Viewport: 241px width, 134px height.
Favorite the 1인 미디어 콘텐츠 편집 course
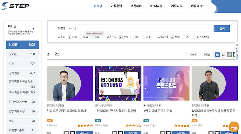coord(169,133)
